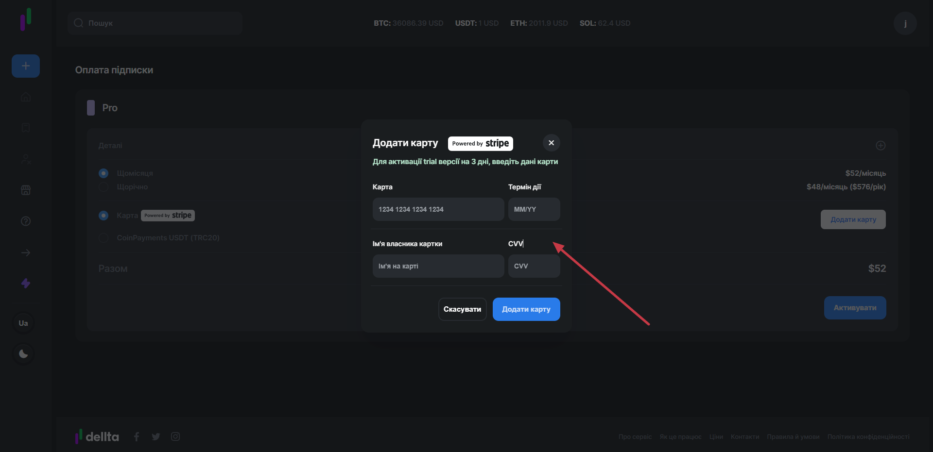Select the Щорічно billing radio button
The width and height of the screenshot is (933, 452).
[x=104, y=187]
